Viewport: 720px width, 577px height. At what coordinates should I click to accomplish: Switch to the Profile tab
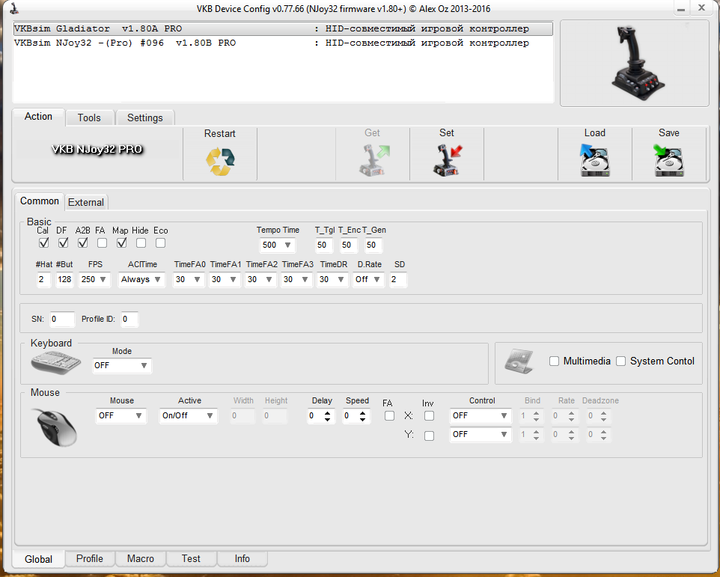90,558
